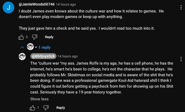The height and width of the screenshot is (112, 185).
Task: Click small avatar beside "1 reply"
Action: click(30, 47)
